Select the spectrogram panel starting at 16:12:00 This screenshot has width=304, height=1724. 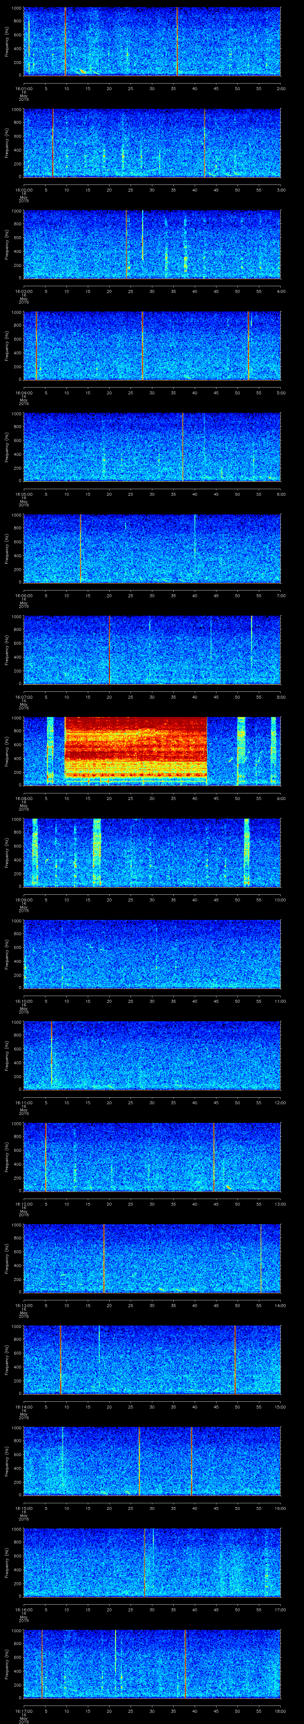click(x=152, y=1156)
